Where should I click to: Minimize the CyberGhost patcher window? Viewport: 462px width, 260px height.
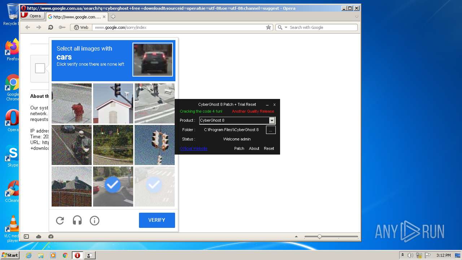click(267, 104)
